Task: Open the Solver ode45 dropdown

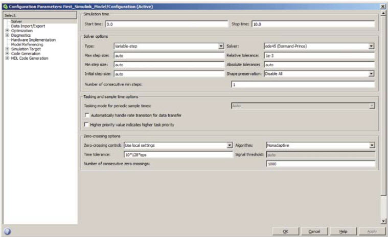Action: (x=371, y=46)
